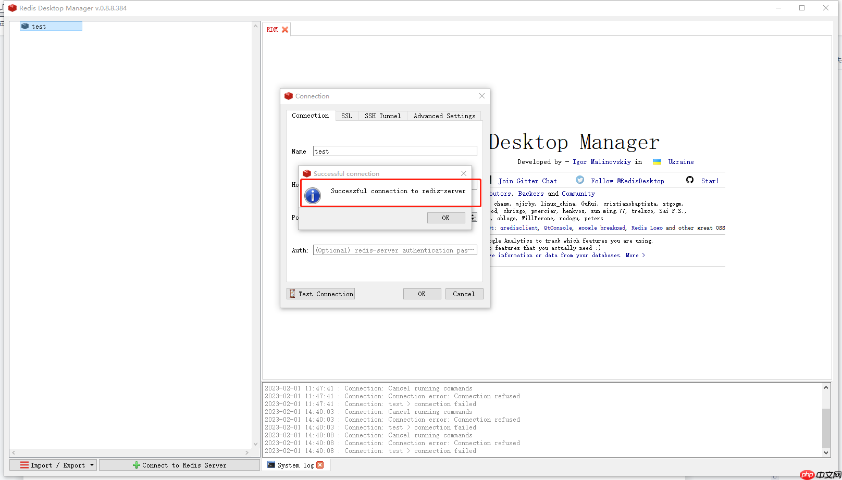The height and width of the screenshot is (480, 842).
Task: Select the test connection server icon
Action: 25,26
